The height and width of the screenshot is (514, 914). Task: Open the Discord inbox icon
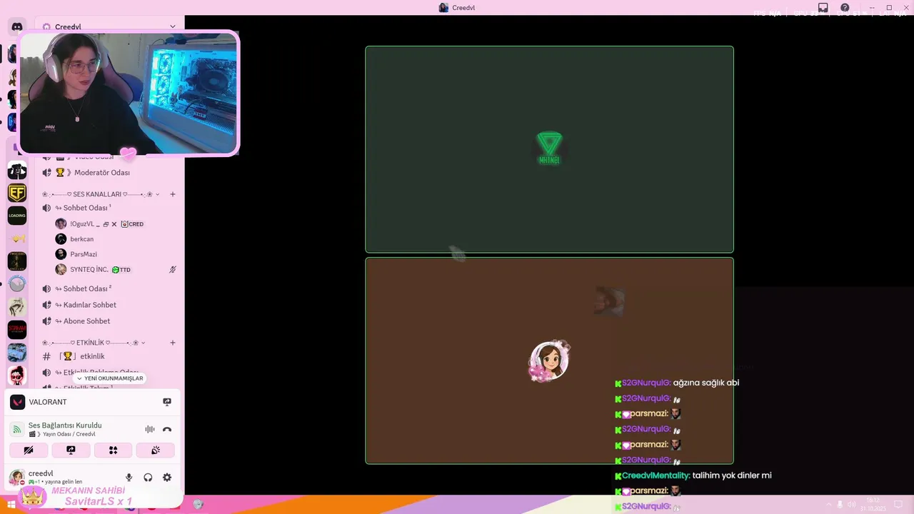[823, 8]
